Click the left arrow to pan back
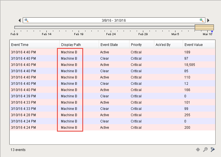This screenshot has height=157, width=221. [20, 20]
